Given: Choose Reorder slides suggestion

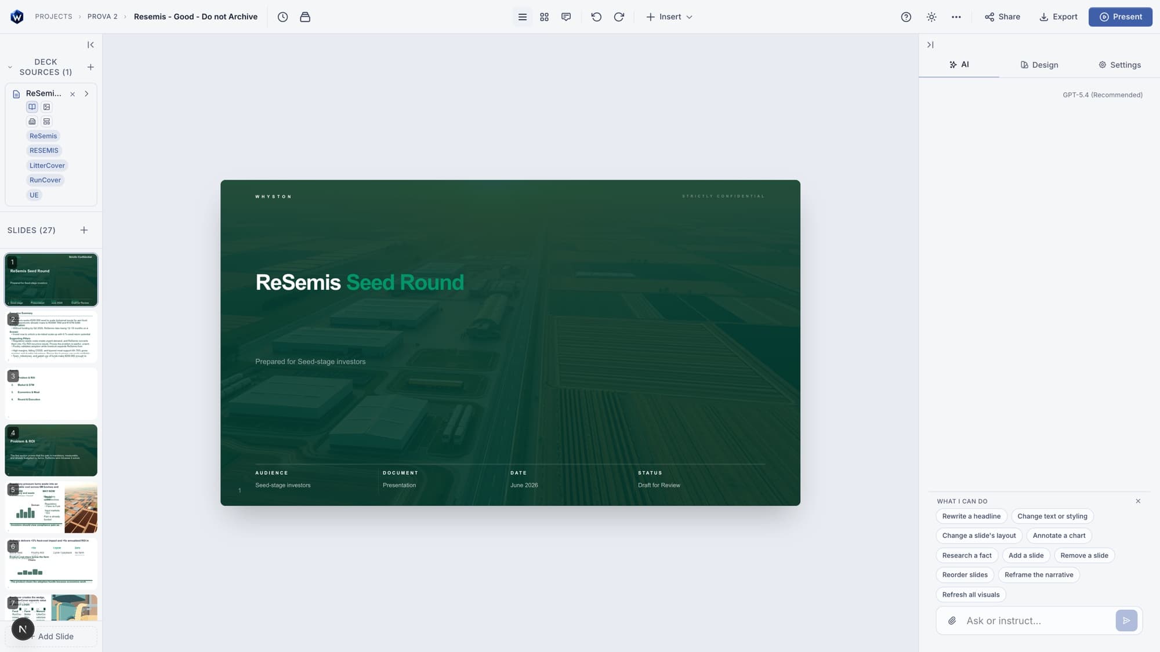Looking at the screenshot, I should pyautogui.click(x=965, y=575).
